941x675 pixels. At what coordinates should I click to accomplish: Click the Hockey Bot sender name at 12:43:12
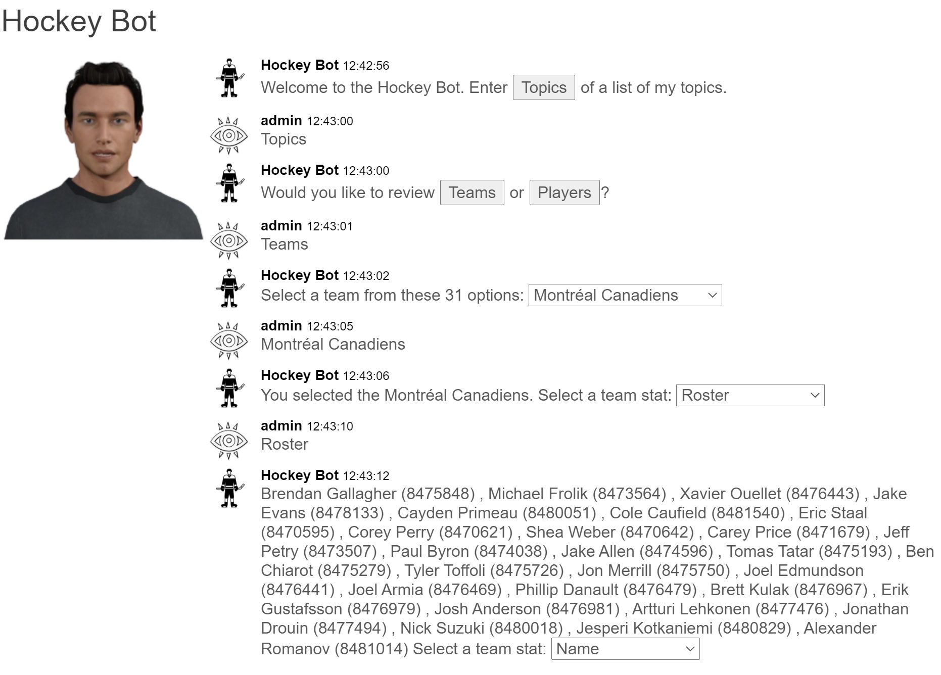pos(300,475)
